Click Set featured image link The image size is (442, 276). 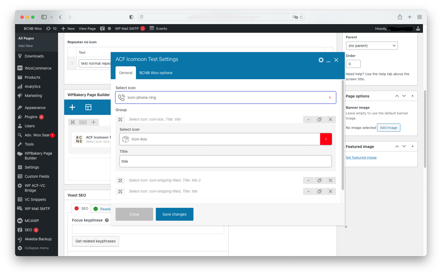point(361,158)
